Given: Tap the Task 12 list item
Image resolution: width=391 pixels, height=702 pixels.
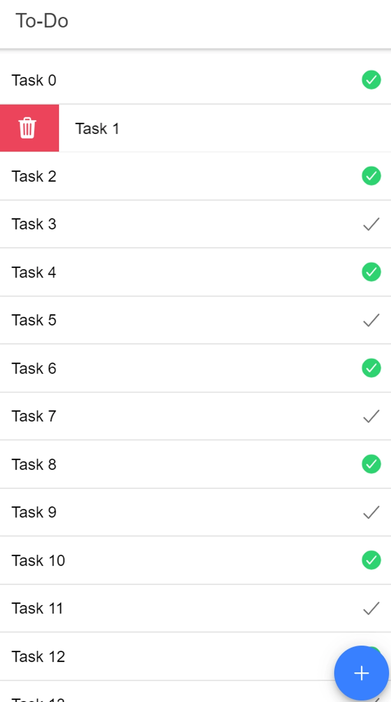Looking at the screenshot, I should coord(38,657).
